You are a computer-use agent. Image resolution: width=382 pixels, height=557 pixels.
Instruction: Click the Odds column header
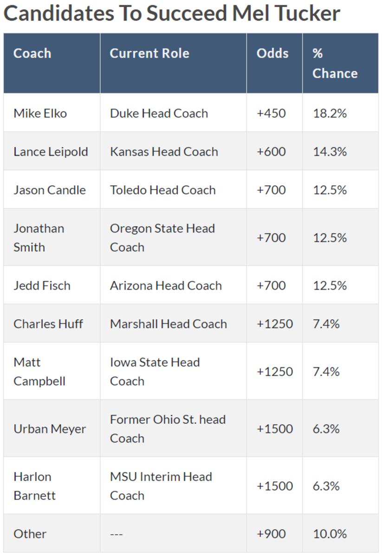pos(272,53)
